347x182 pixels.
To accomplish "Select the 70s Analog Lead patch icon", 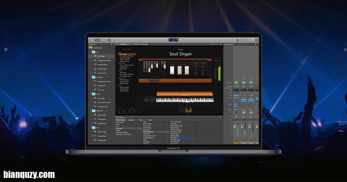I will tap(95, 107).
